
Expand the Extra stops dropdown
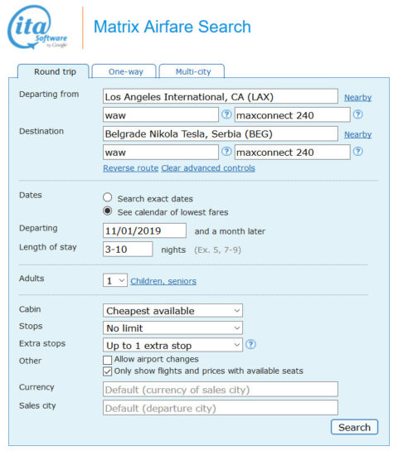point(172,345)
